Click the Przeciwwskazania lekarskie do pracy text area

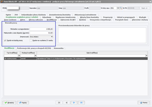(102, 35)
